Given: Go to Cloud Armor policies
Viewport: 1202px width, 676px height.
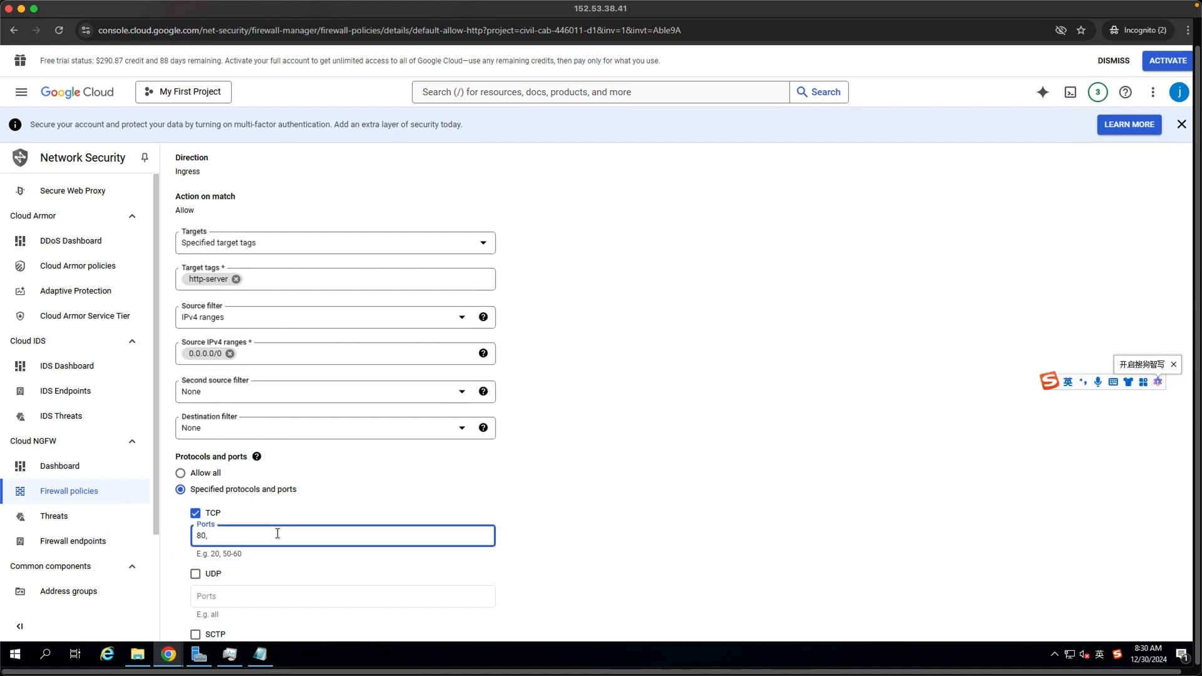Looking at the screenshot, I should click(x=78, y=266).
